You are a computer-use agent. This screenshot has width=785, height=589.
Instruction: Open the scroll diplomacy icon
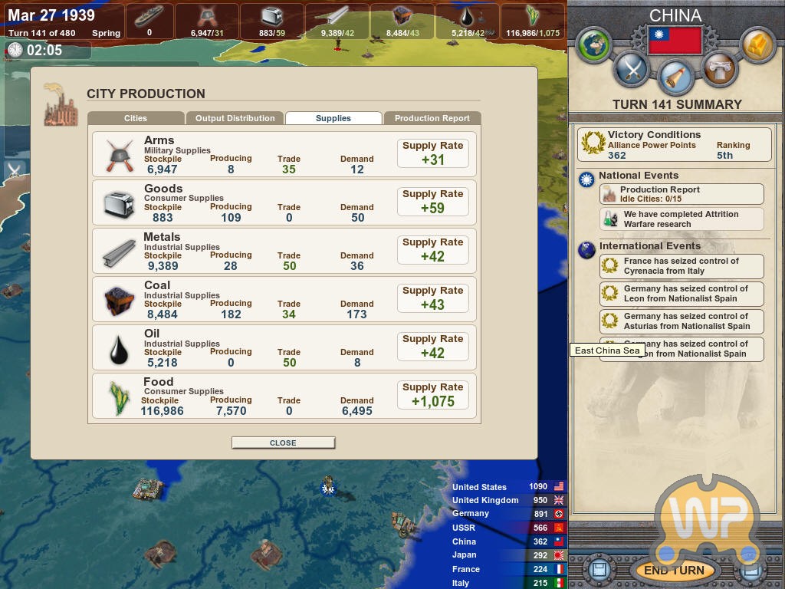point(675,77)
